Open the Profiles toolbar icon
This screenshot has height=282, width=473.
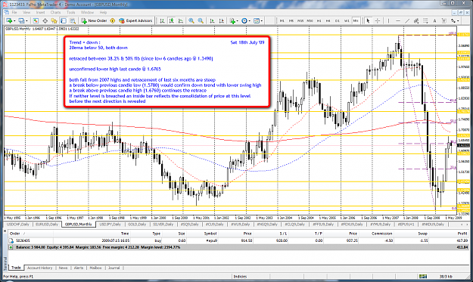21,20
